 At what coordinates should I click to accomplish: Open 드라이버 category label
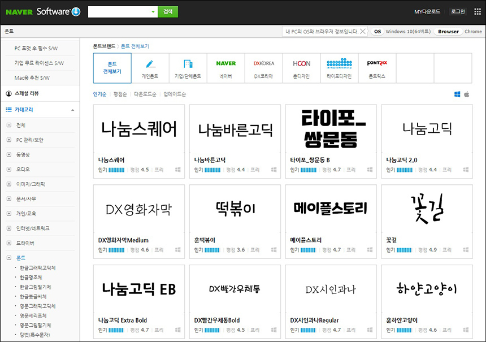[25, 243]
